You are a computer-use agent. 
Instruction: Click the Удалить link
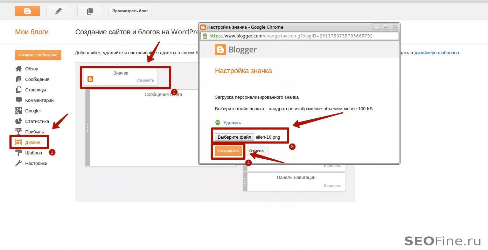[232, 123]
